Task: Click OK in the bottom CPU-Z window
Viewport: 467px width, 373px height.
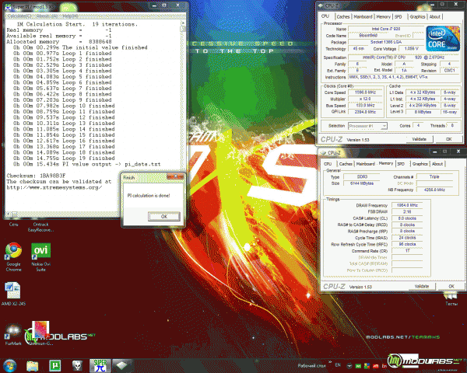Action: click(451, 286)
